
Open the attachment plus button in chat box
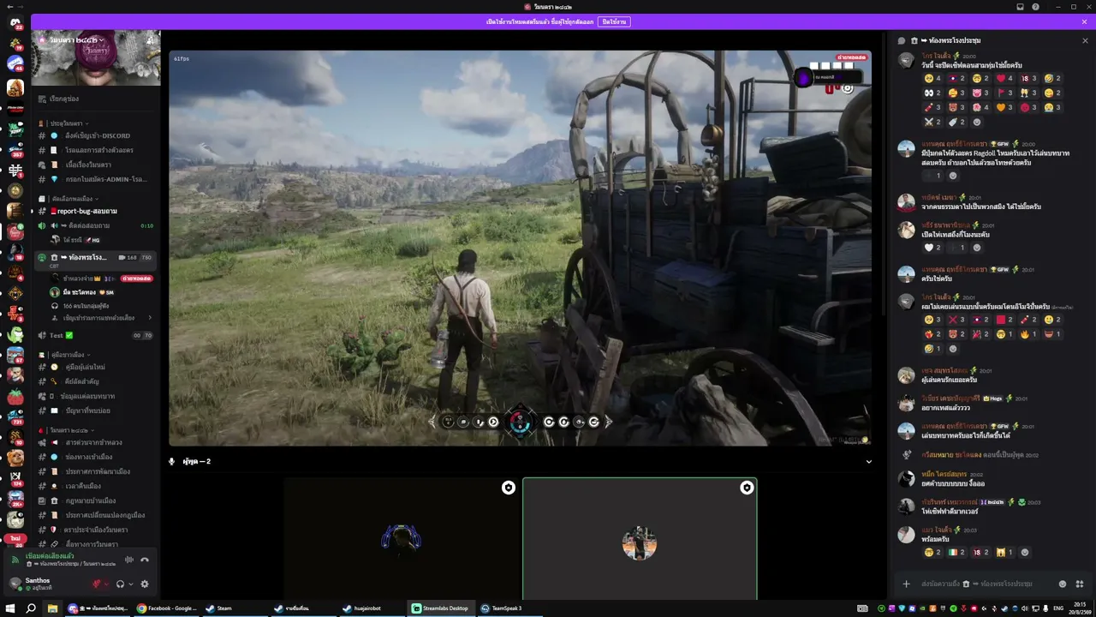click(x=906, y=584)
